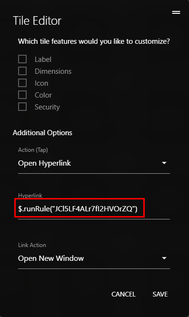Open the Action (Tap) dropdown showing Open Hyperlink

(94, 163)
